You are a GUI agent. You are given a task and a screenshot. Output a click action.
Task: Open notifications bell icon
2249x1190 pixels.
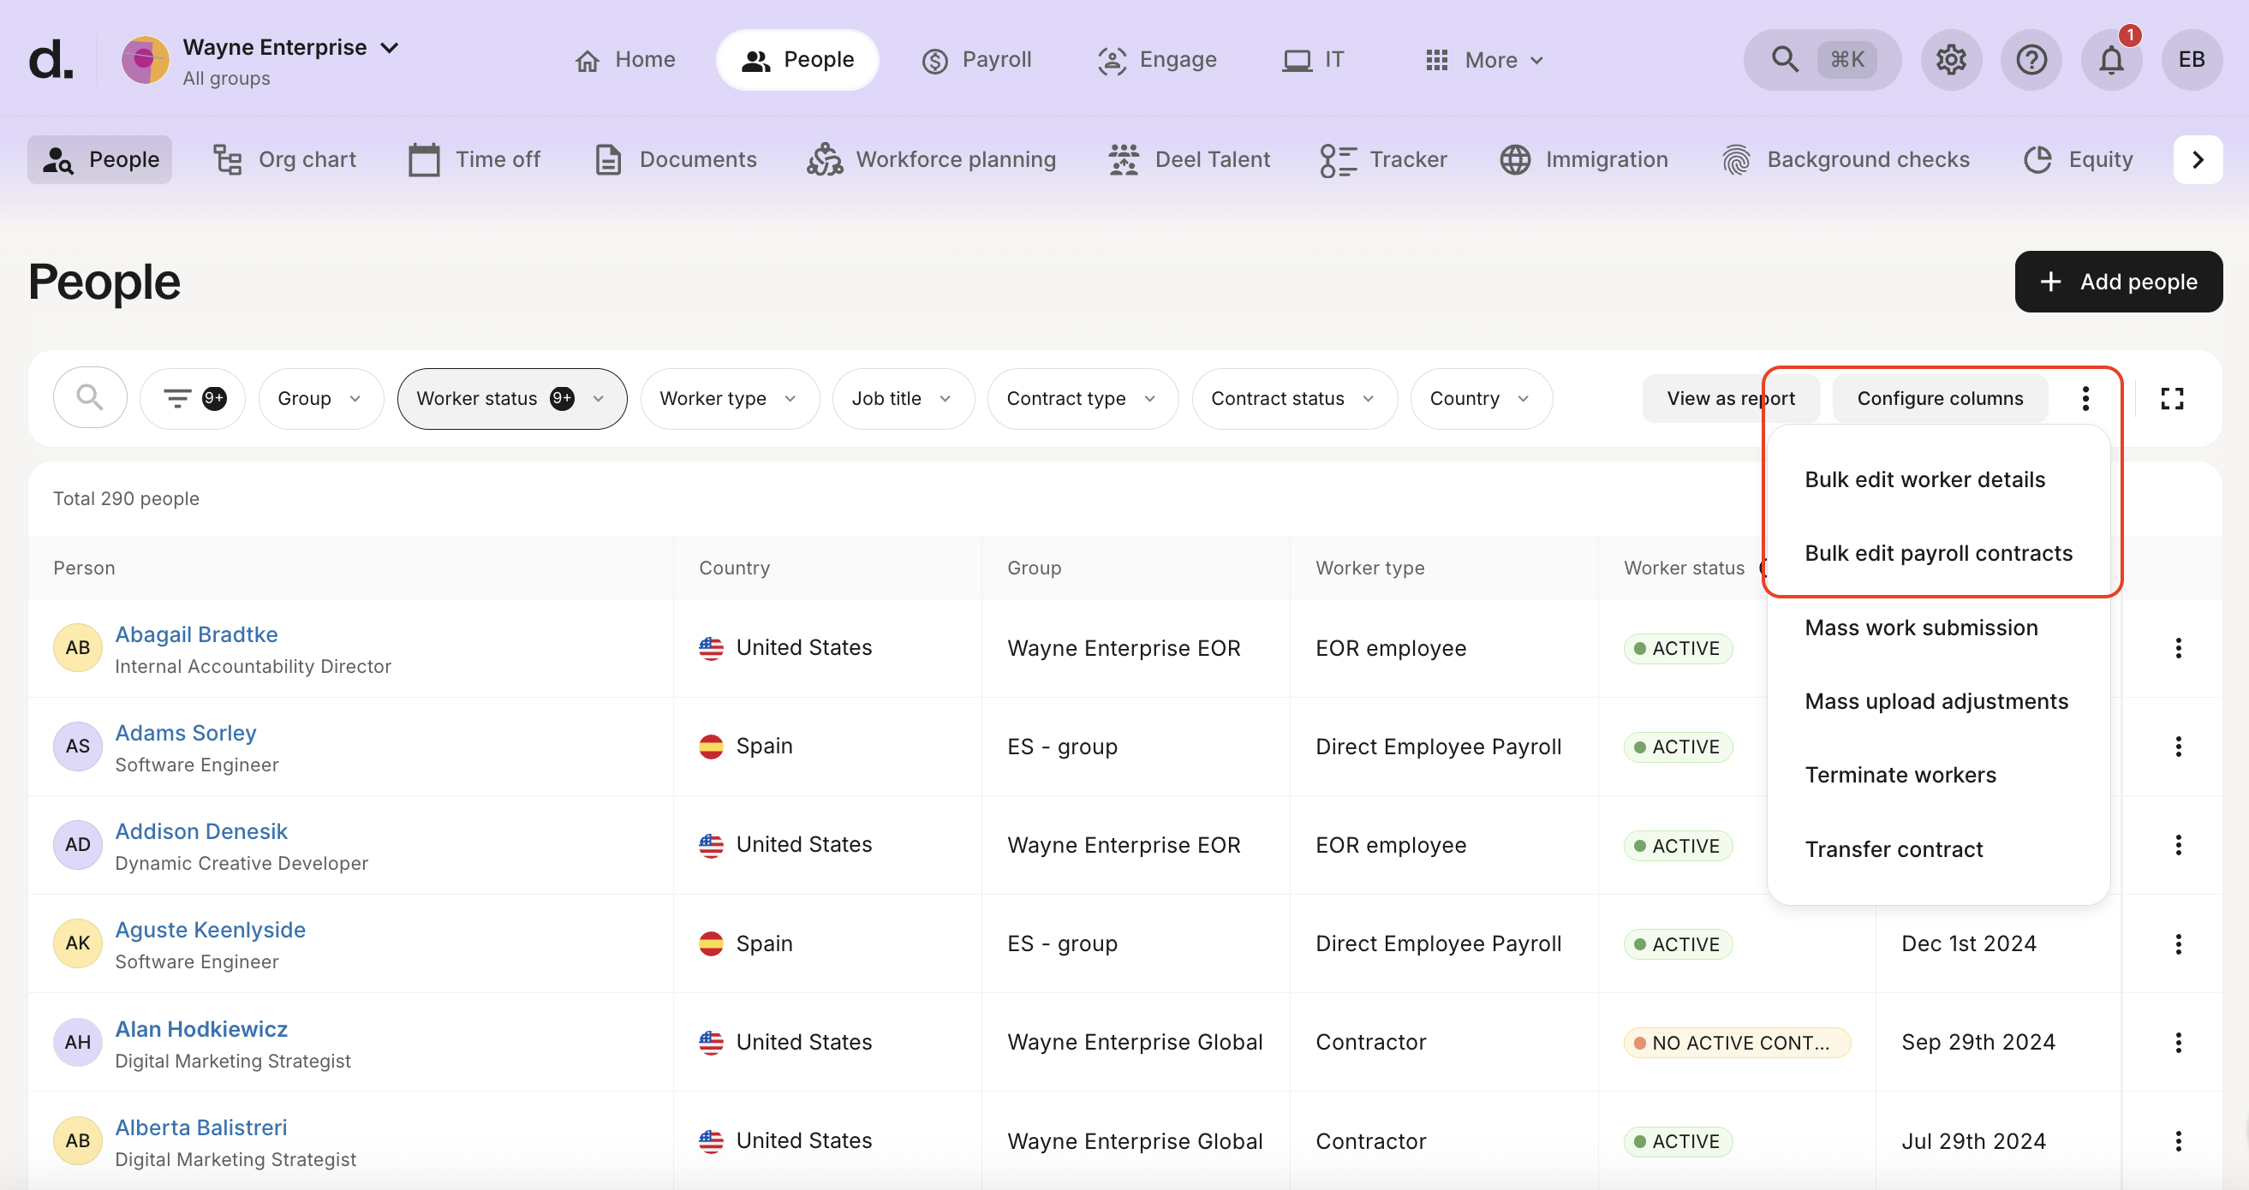coord(2111,59)
